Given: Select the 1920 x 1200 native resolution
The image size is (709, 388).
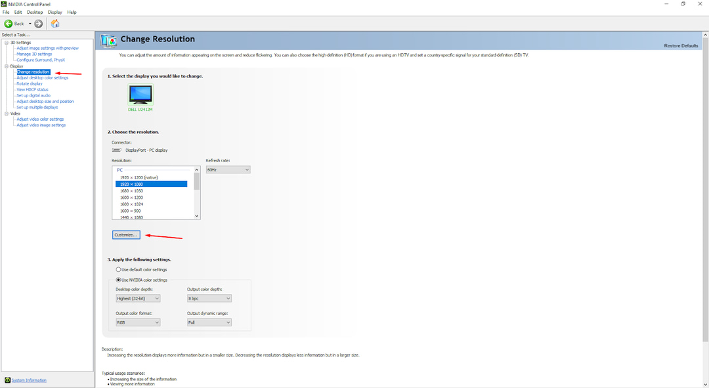Looking at the screenshot, I should (x=138, y=177).
